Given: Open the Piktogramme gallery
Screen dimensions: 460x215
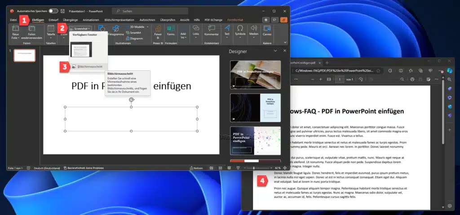Looking at the screenshot, I should coord(116,30).
